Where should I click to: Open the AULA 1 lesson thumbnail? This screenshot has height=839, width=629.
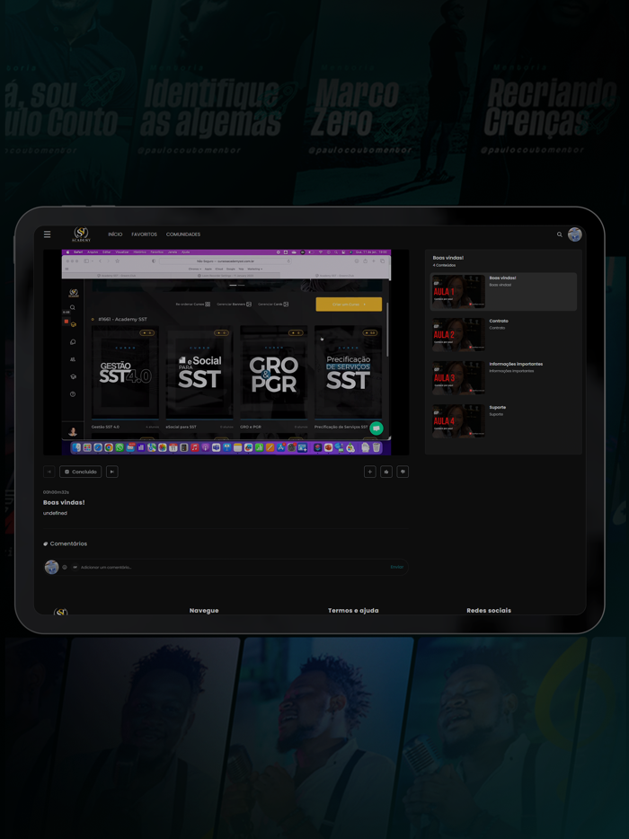[459, 292]
